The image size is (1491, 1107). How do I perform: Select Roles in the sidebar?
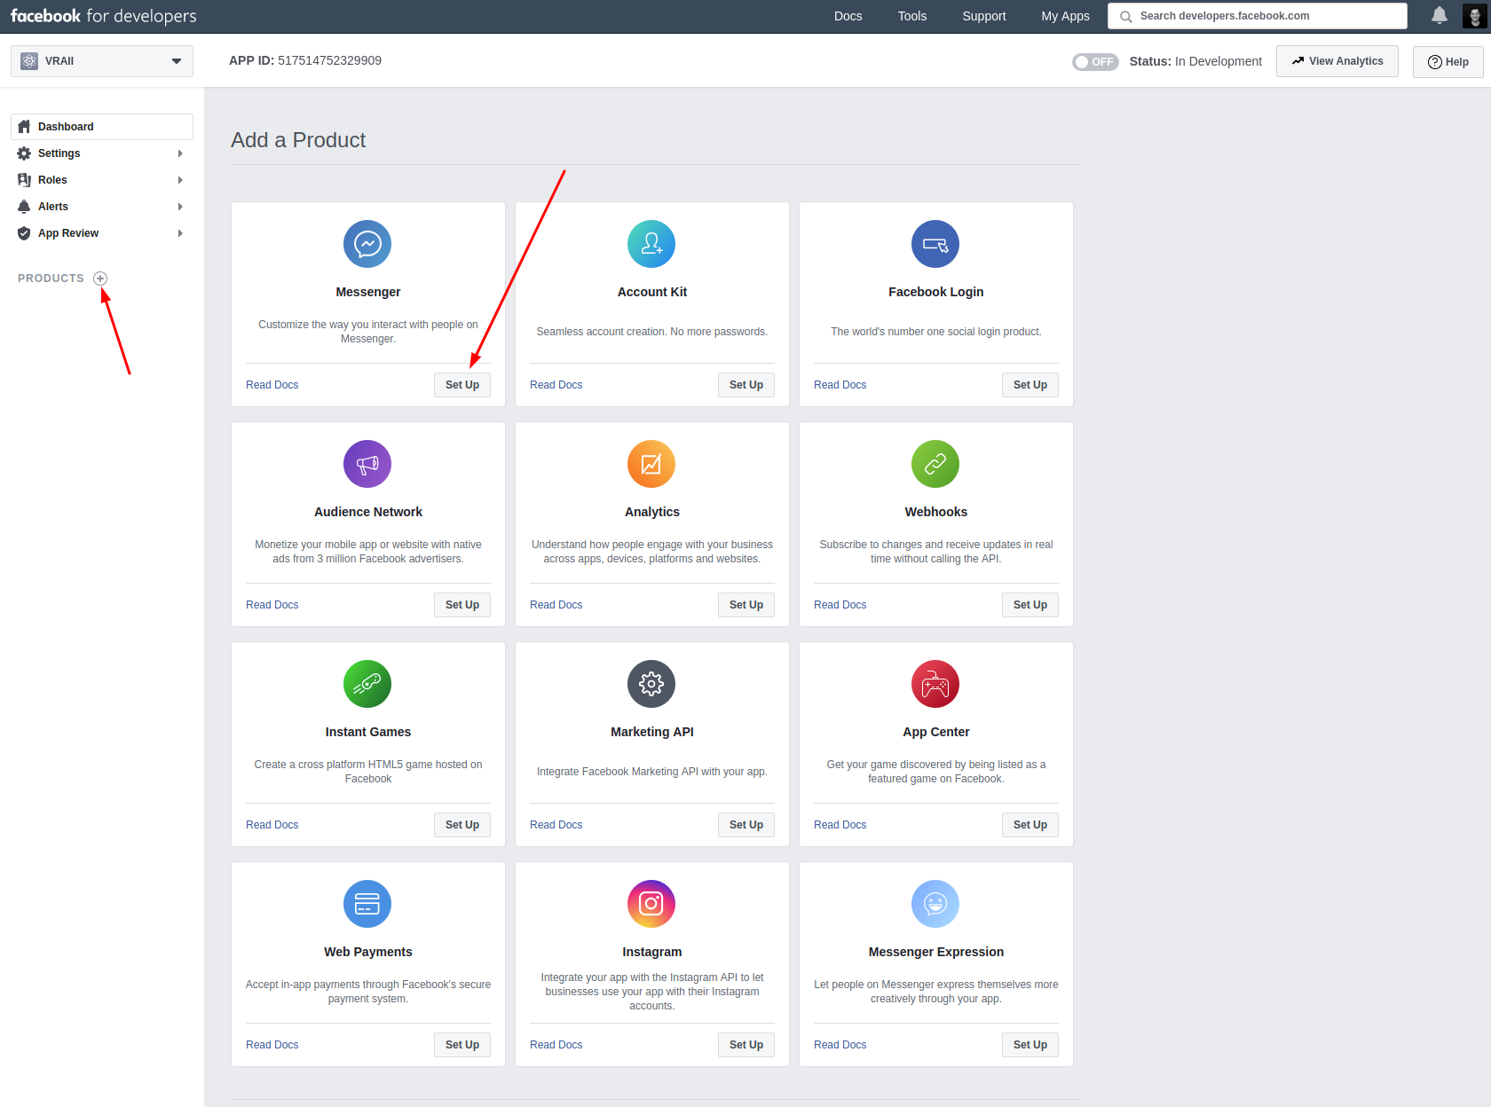102,180
